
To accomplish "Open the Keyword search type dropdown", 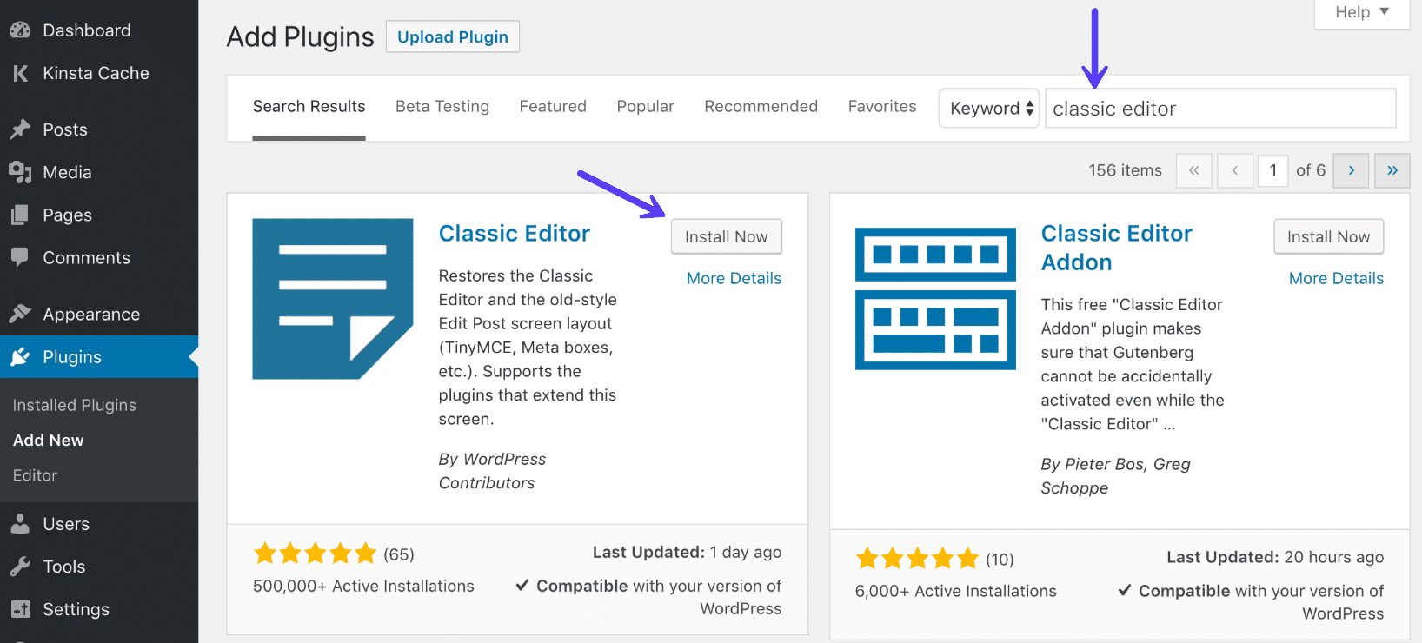I will 989,109.
